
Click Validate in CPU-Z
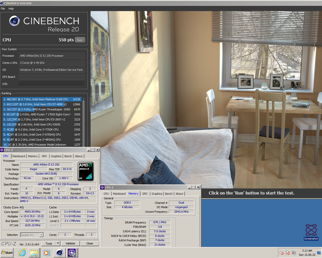tap(70, 243)
